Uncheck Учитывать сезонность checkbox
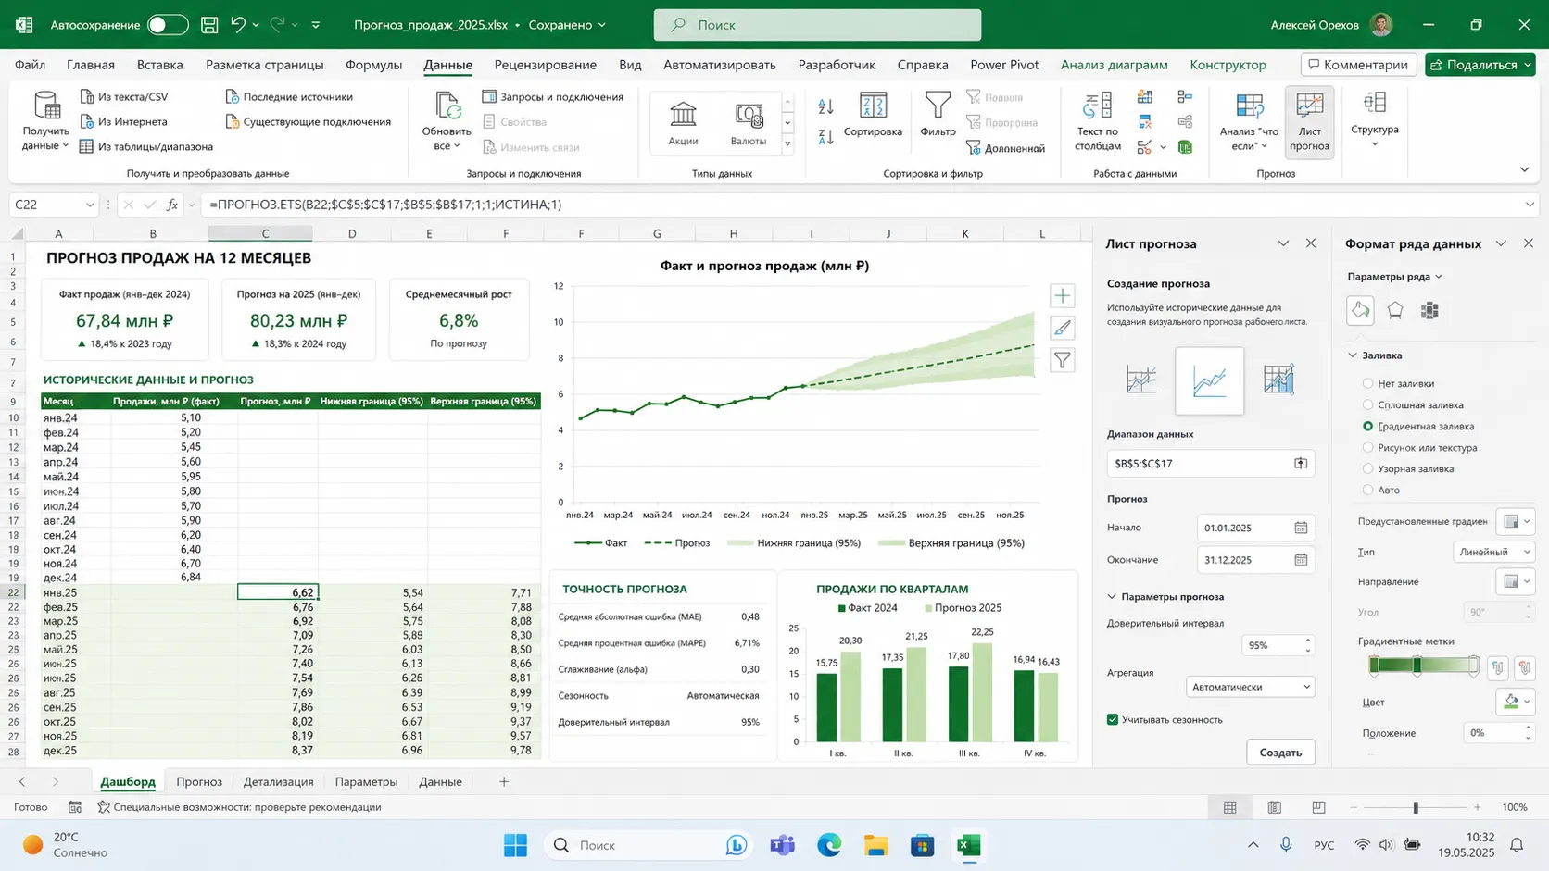 (1113, 719)
